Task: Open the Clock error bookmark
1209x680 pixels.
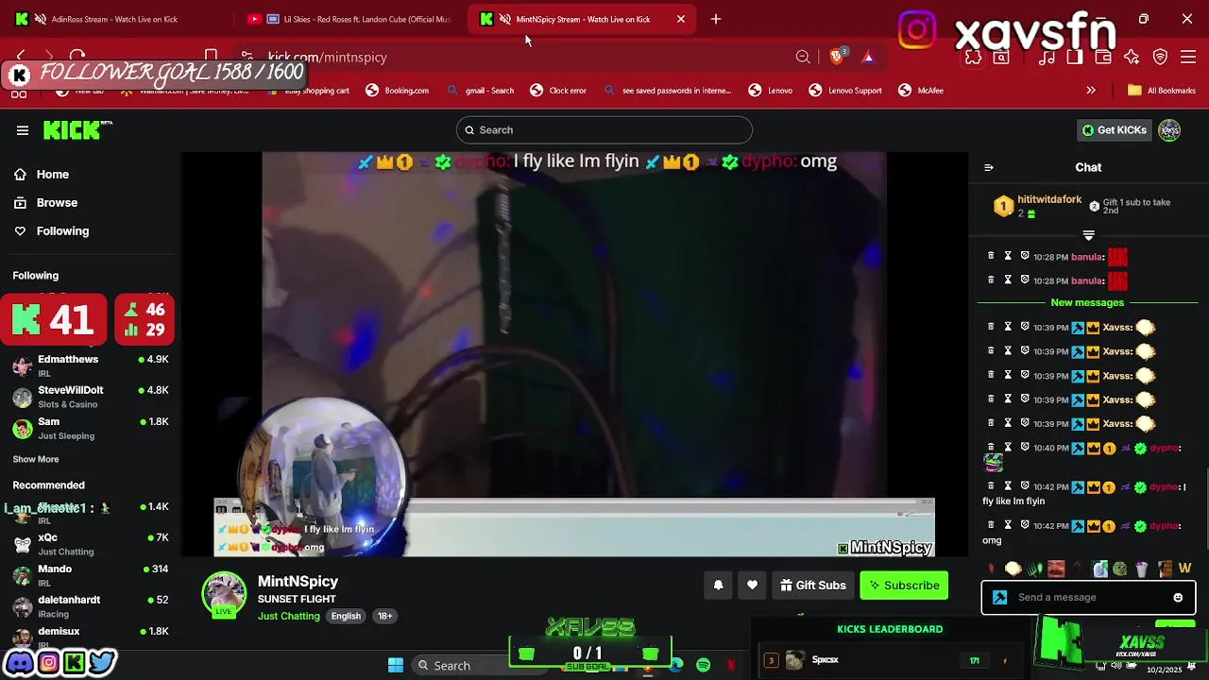Action: click(x=558, y=91)
